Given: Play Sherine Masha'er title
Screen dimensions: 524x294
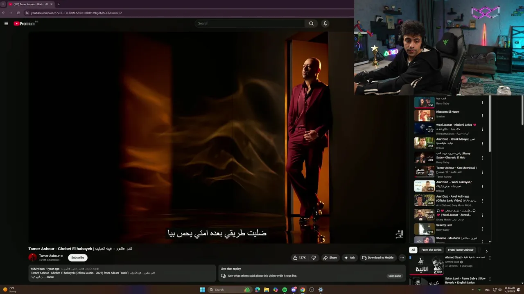Looking at the screenshot, I should tap(456, 238).
